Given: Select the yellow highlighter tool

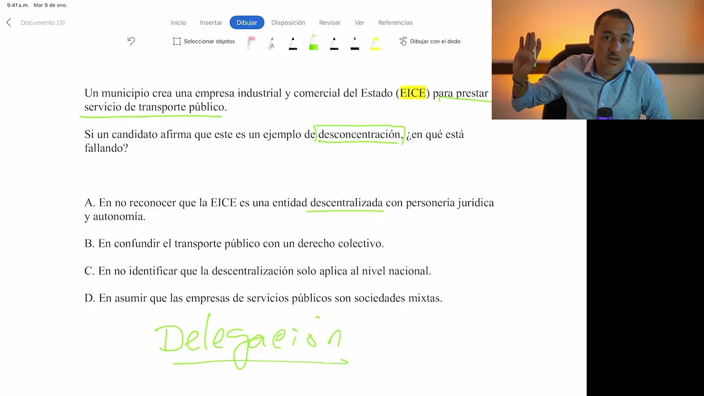Looking at the screenshot, I should (x=375, y=43).
